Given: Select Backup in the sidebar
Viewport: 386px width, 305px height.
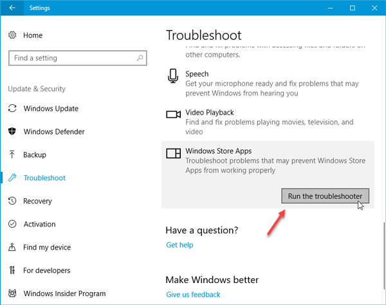Looking at the screenshot, I should [x=35, y=155].
